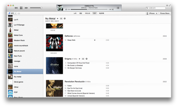The image size is (178, 107).
Task: Select the Nu-metal genre
Action: (x=25, y=77)
